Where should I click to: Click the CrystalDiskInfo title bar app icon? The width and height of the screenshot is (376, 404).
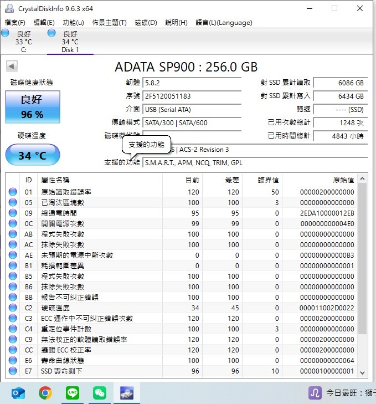coord(9,8)
